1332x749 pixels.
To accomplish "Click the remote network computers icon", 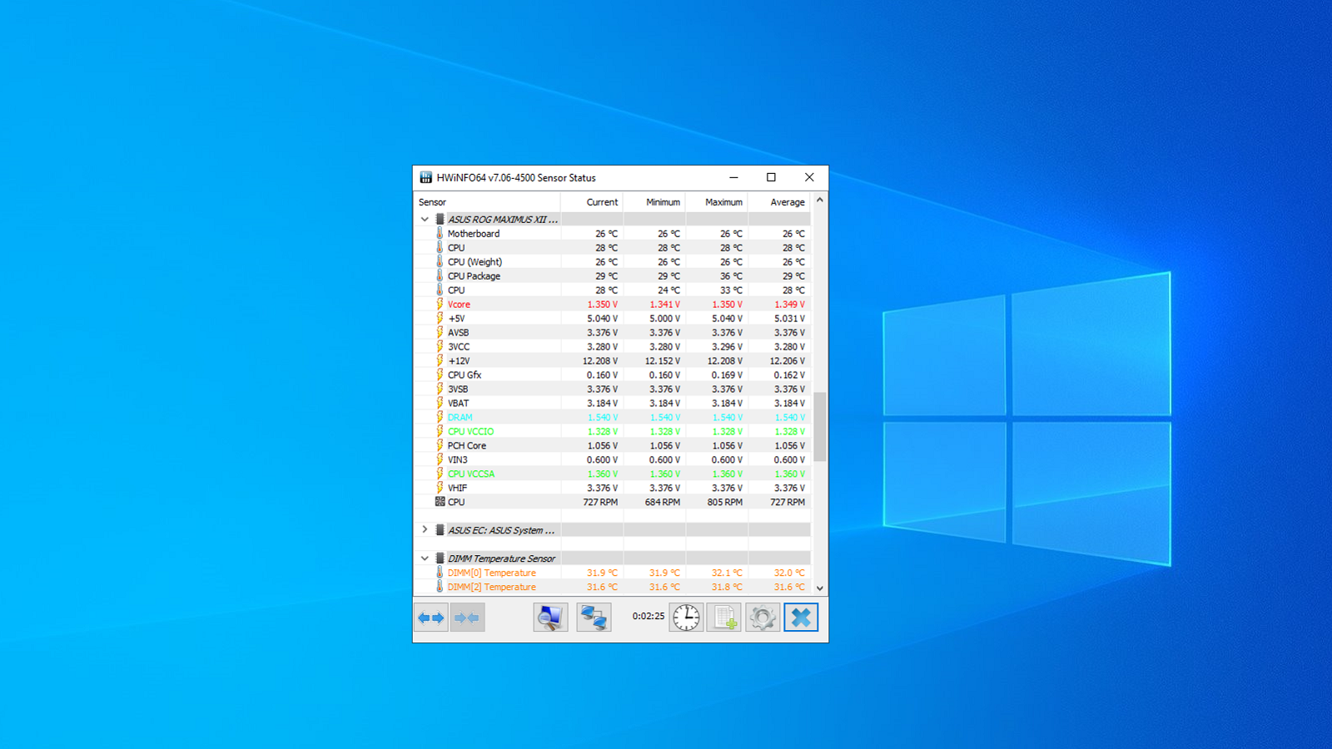I will (x=594, y=618).
